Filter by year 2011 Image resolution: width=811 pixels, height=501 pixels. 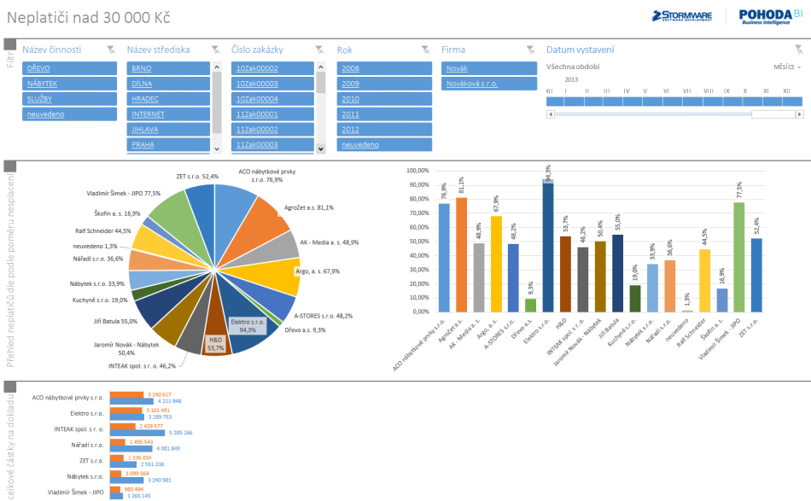pyautogui.click(x=384, y=114)
